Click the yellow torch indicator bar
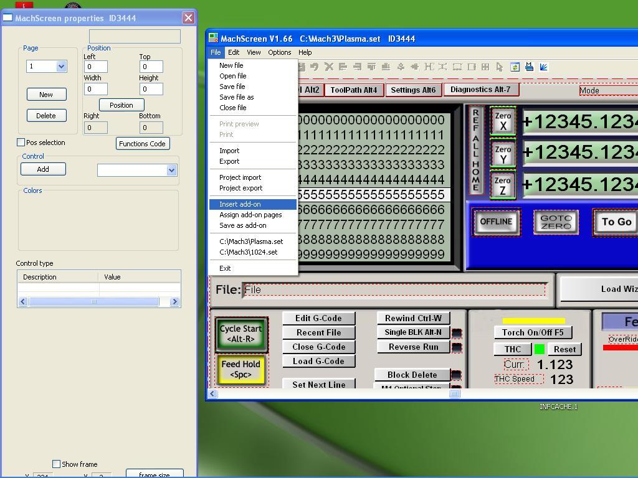 point(533,321)
